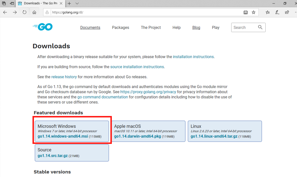Open the Packages menu
Screen dimensions: 297x177
(120, 27)
